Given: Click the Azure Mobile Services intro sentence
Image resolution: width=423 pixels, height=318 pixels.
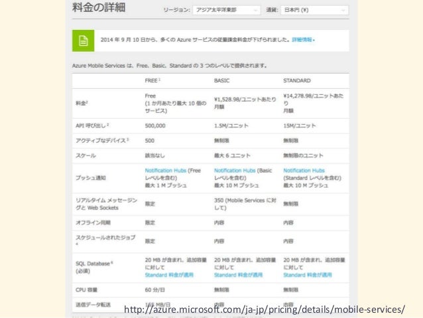Looking at the screenshot, I should (x=170, y=66).
